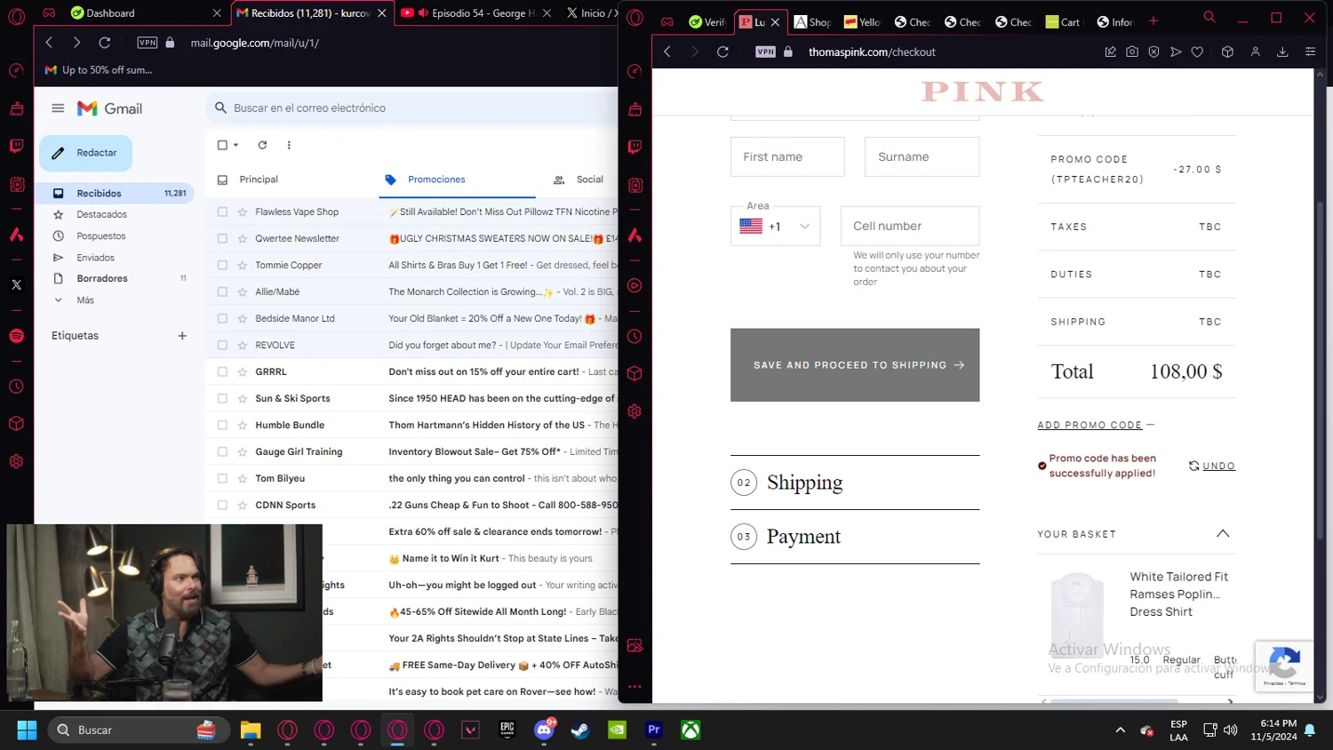Open Area country code +1 dropdown

[775, 227]
